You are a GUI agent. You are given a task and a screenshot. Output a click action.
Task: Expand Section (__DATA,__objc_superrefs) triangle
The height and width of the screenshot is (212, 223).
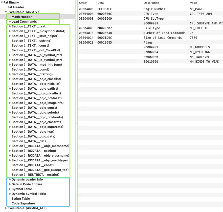point(10,127)
